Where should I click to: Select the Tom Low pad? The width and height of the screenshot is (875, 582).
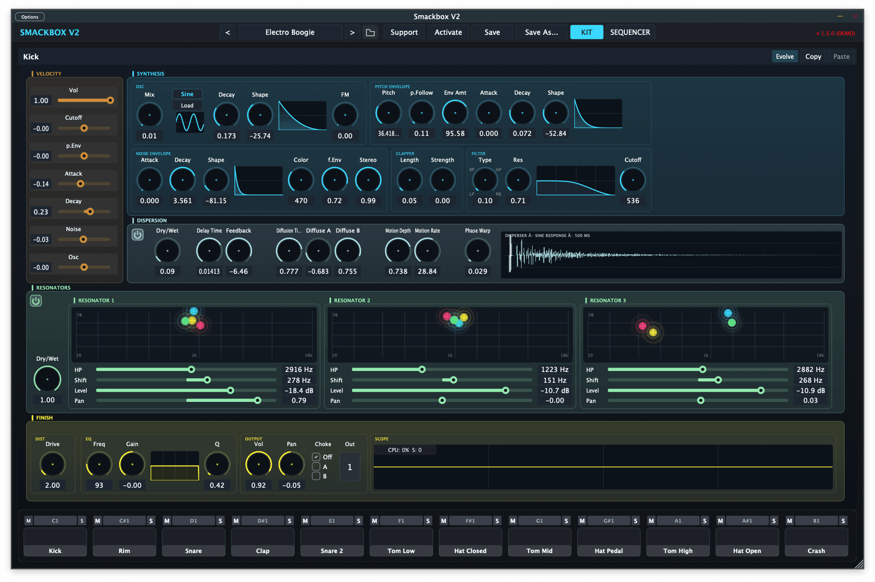click(401, 542)
